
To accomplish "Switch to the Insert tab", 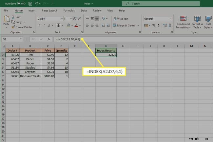I will pos(32,10).
